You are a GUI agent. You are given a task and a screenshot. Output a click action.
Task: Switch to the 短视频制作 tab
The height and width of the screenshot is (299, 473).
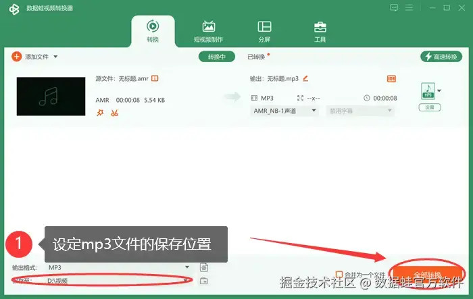click(208, 31)
